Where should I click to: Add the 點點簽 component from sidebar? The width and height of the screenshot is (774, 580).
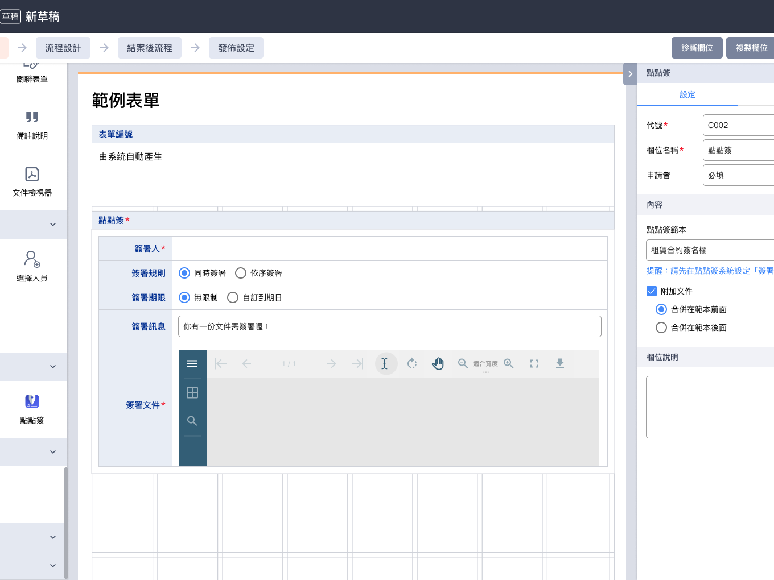pyautogui.click(x=32, y=409)
